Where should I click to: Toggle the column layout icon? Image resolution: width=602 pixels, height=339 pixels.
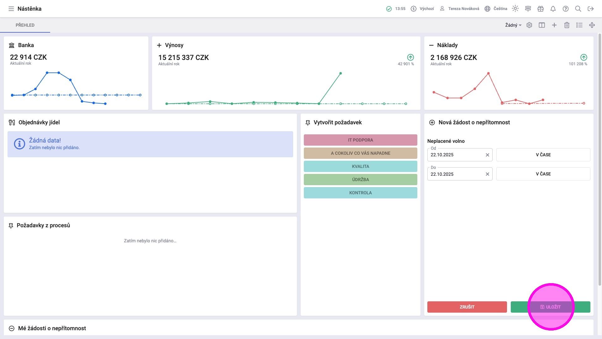pyautogui.click(x=542, y=25)
